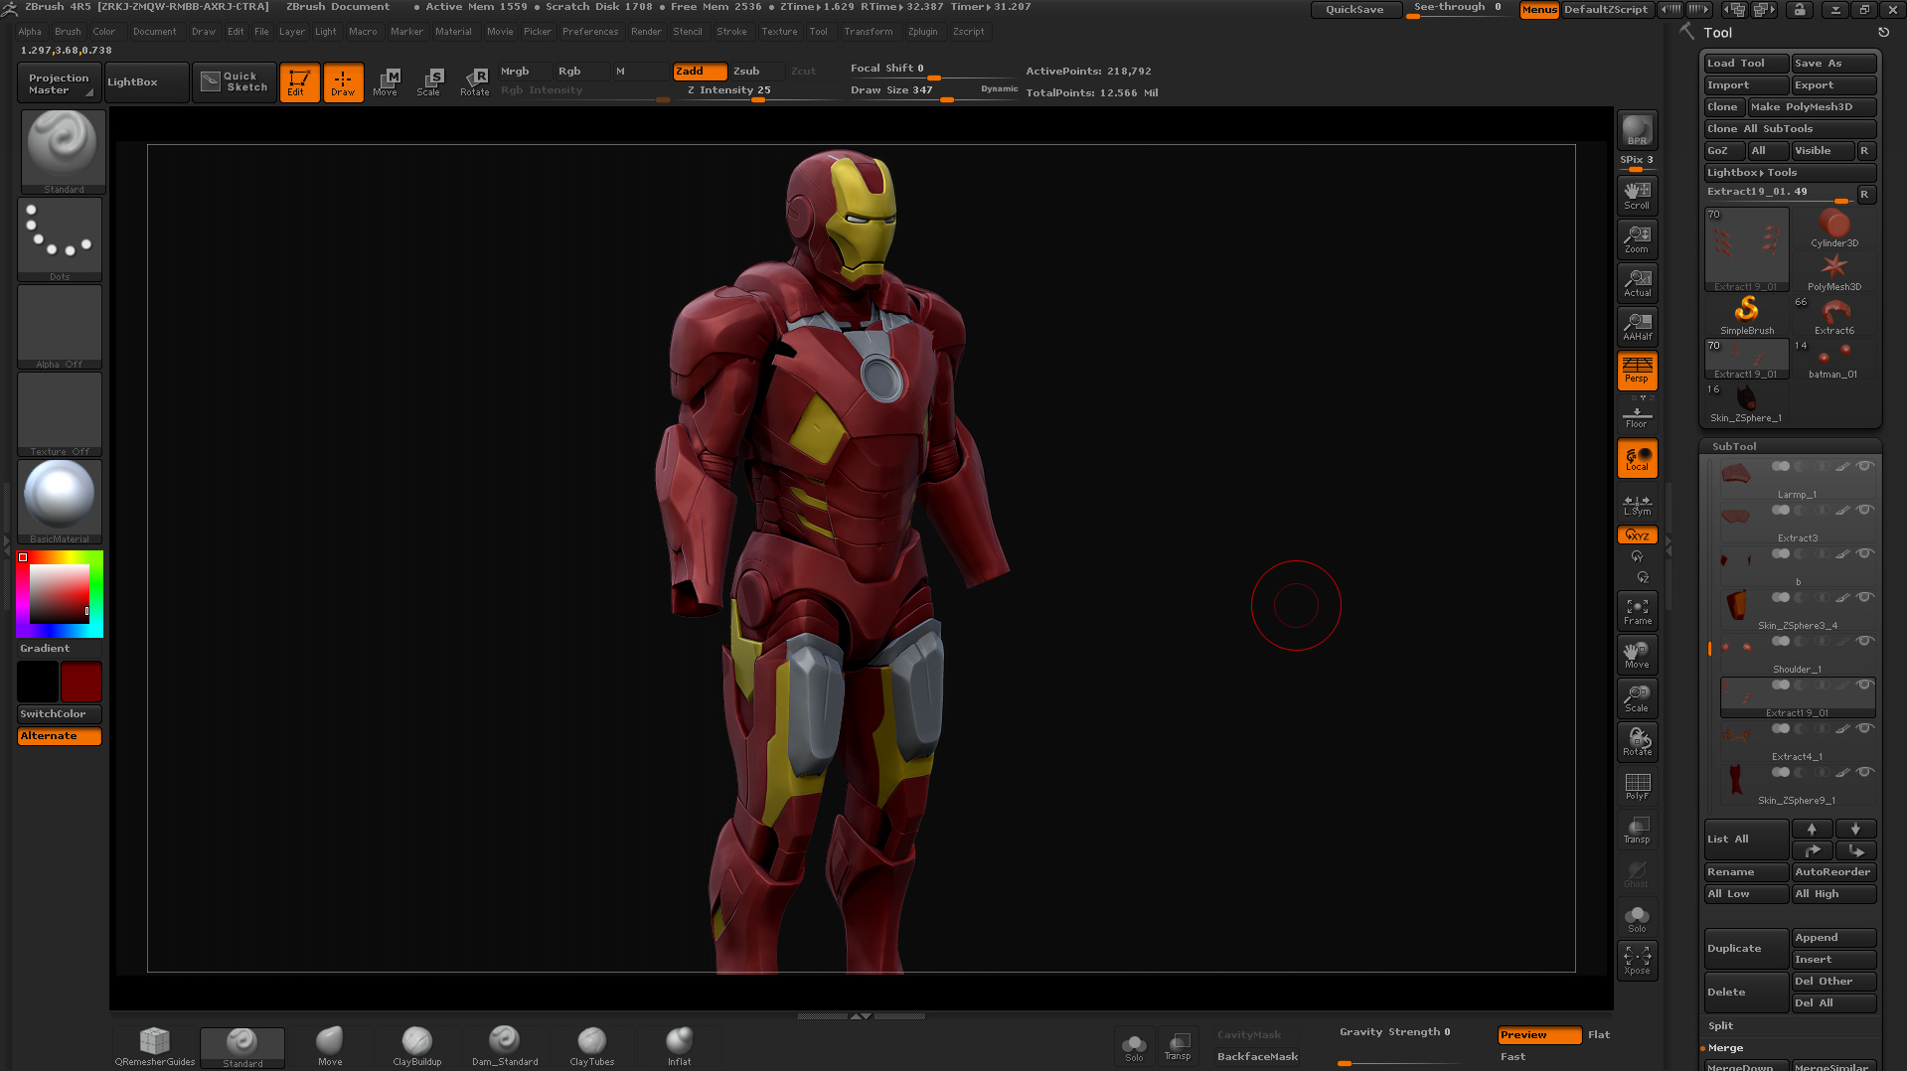
Task: Toggle visibility eye of Larmp_1 subtool
Action: tap(1865, 466)
